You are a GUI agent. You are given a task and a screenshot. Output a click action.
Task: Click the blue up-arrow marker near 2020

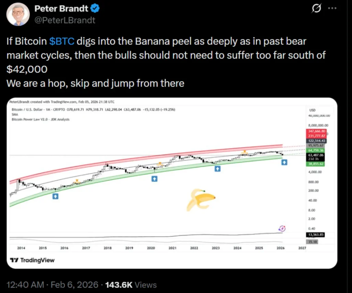pyautogui.click(x=155, y=179)
